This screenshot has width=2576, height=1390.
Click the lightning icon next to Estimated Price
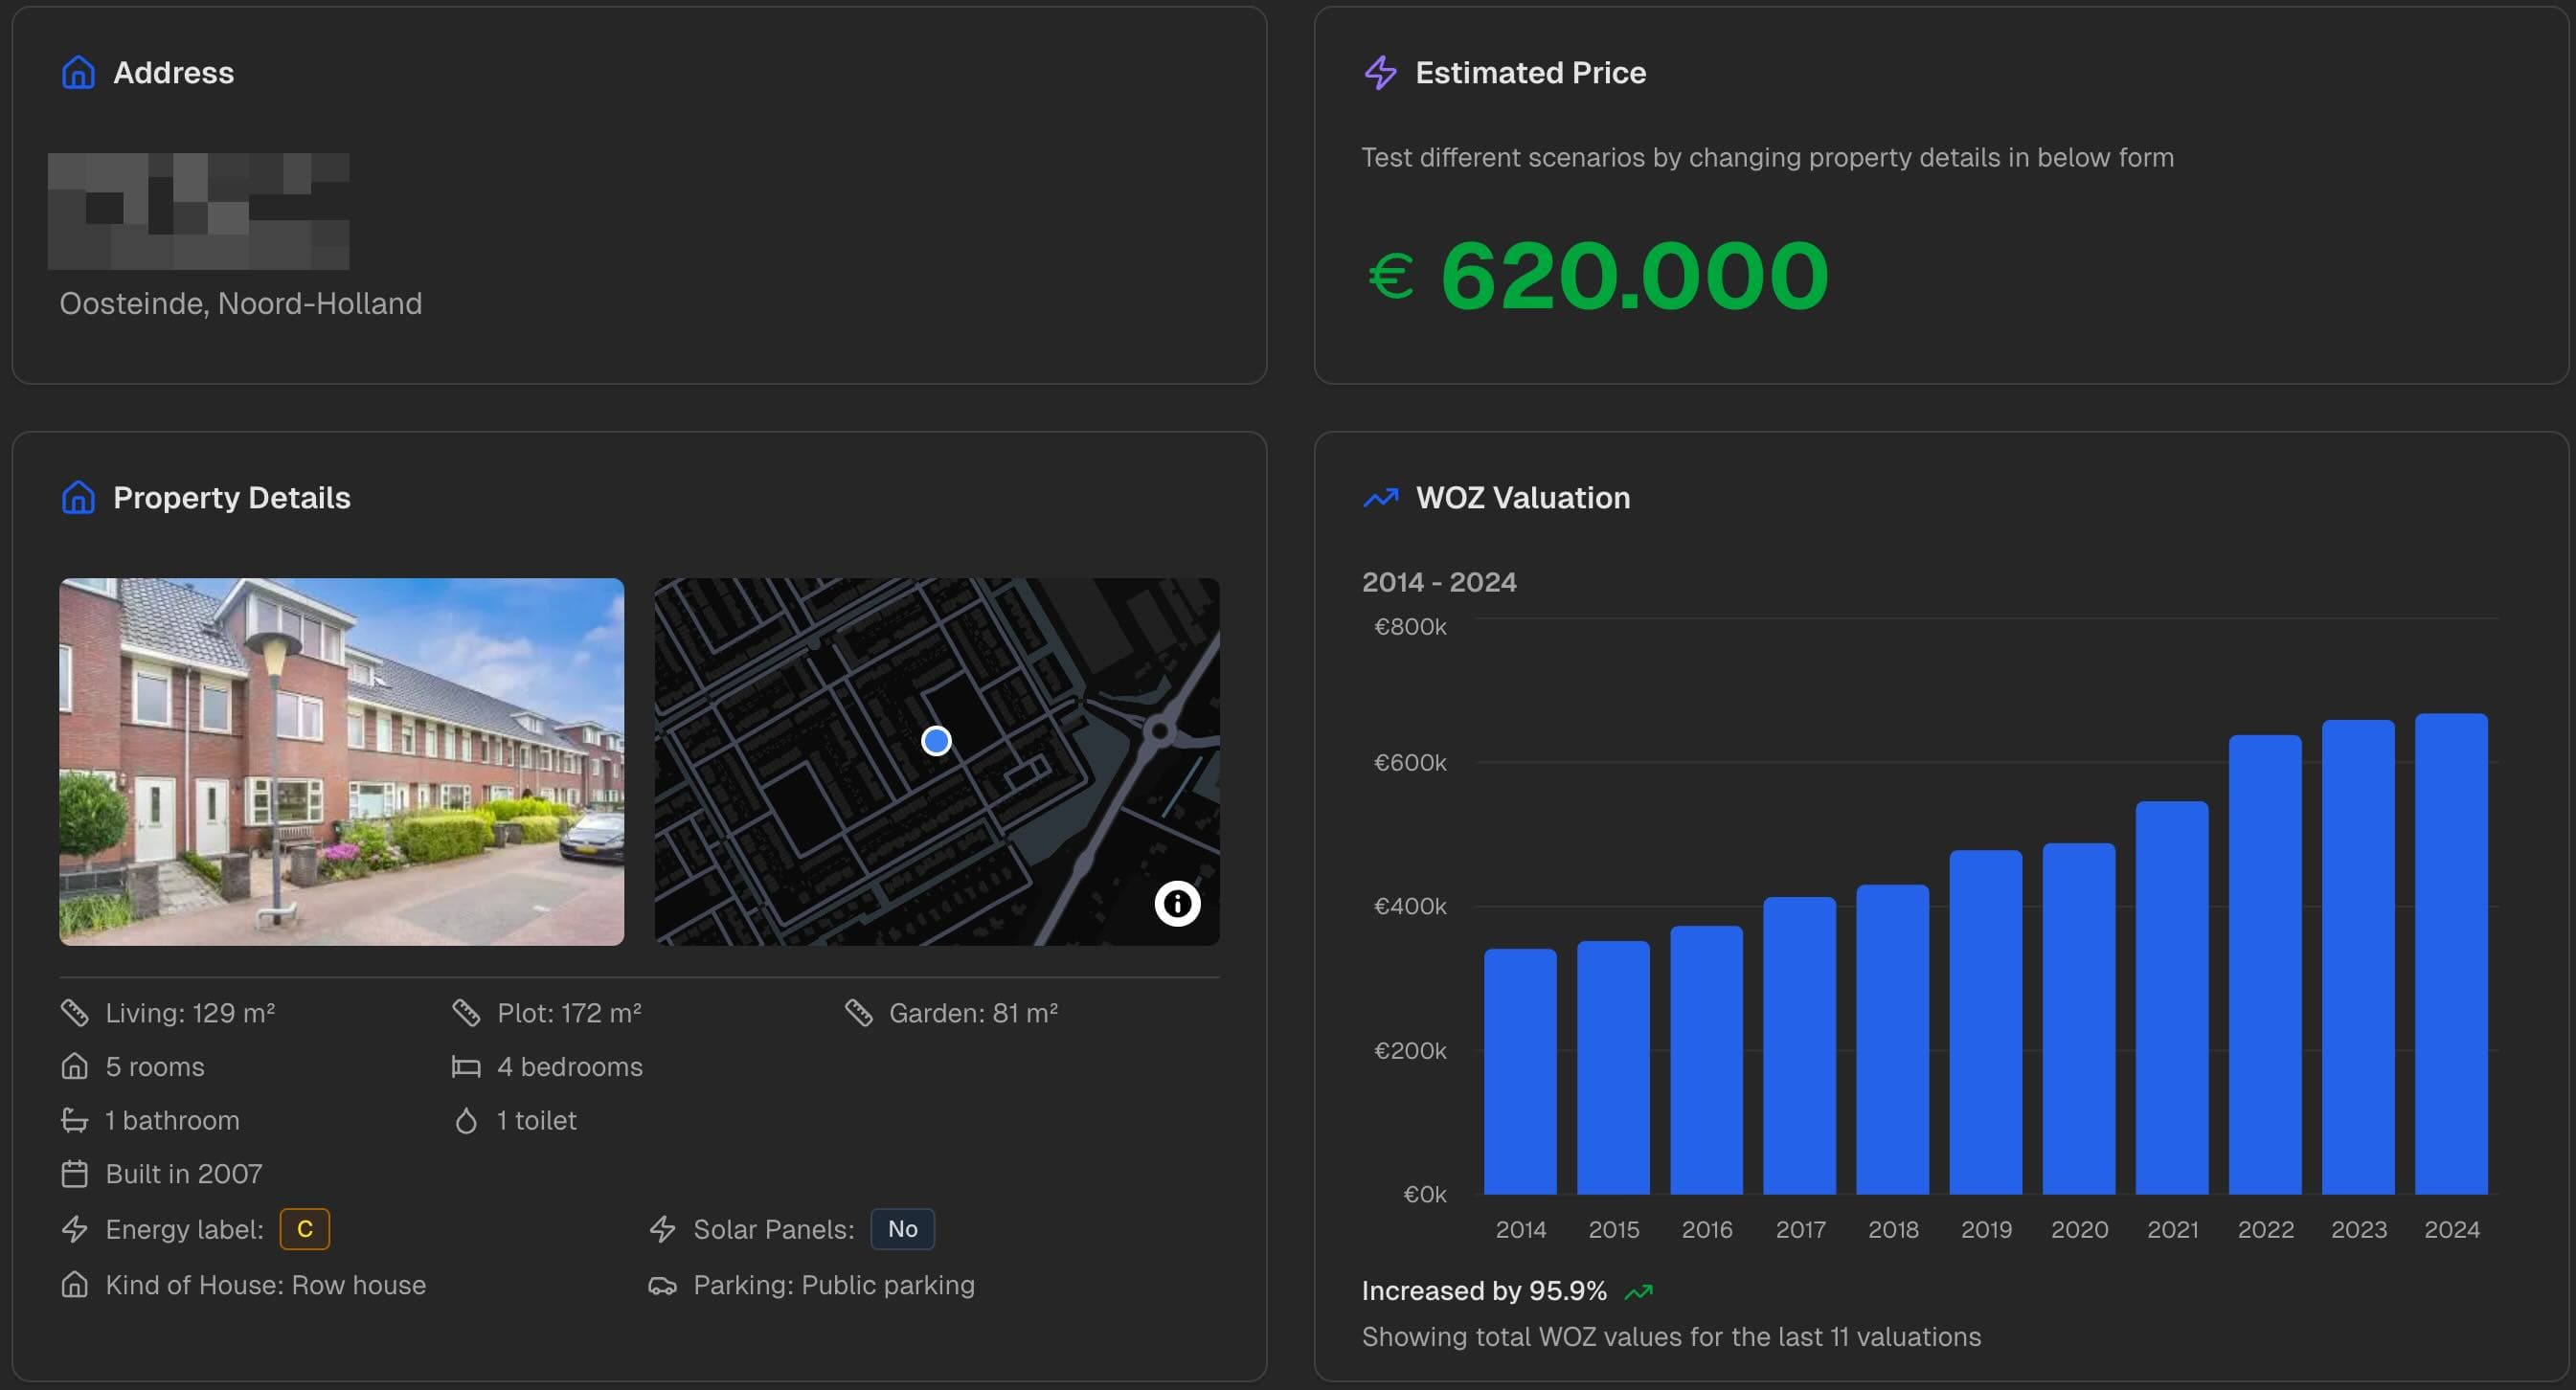pyautogui.click(x=1382, y=71)
